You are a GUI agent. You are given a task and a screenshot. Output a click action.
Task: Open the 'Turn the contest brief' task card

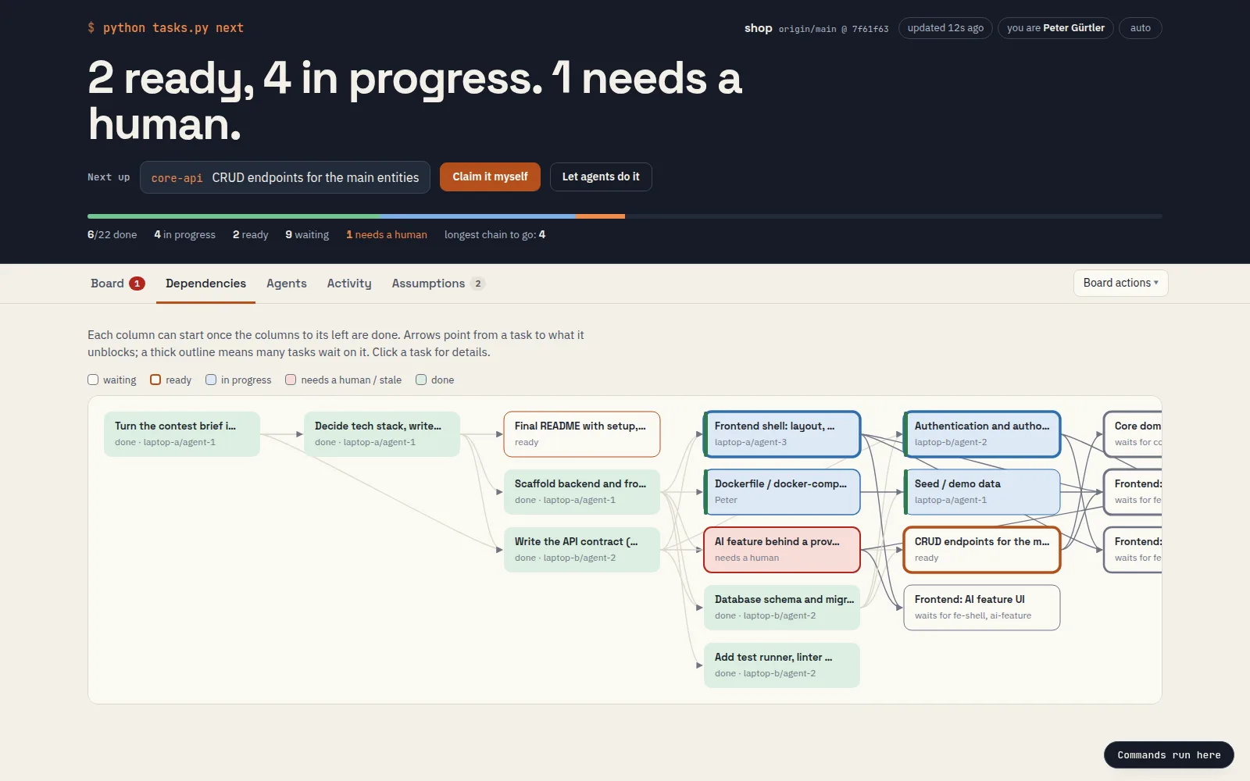[x=182, y=434]
